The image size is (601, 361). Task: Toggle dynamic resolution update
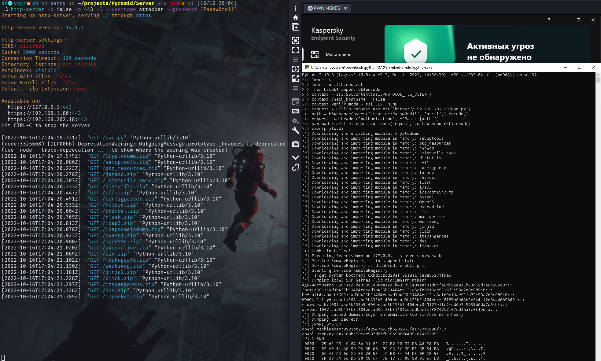point(296,69)
